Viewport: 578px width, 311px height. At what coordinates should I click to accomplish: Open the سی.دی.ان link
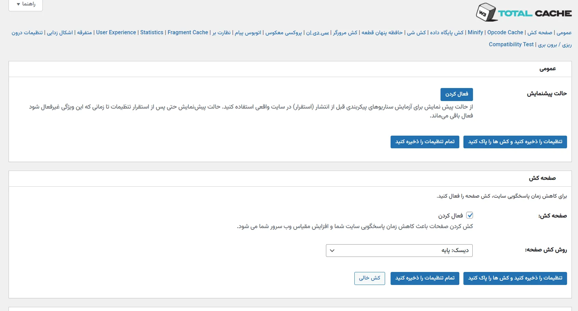(x=317, y=33)
